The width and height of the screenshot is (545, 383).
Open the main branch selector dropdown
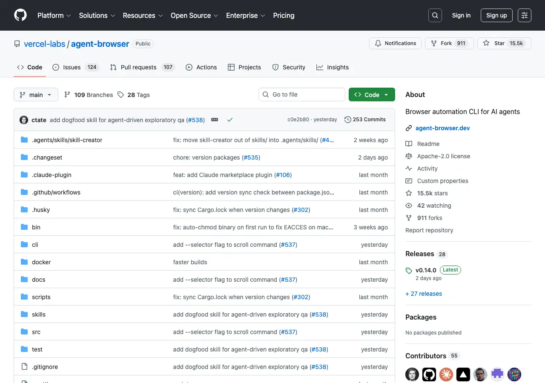click(36, 94)
